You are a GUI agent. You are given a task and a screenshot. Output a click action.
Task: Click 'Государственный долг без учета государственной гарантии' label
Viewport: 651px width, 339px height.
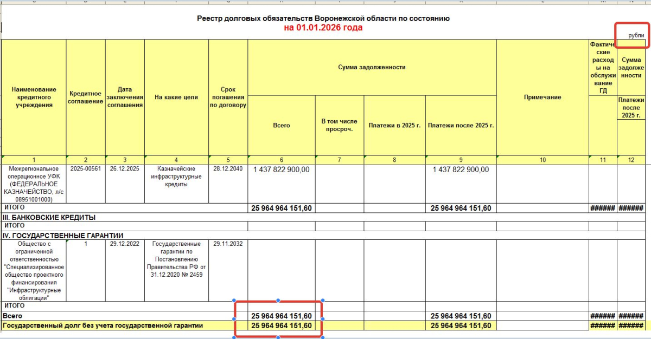(x=103, y=325)
